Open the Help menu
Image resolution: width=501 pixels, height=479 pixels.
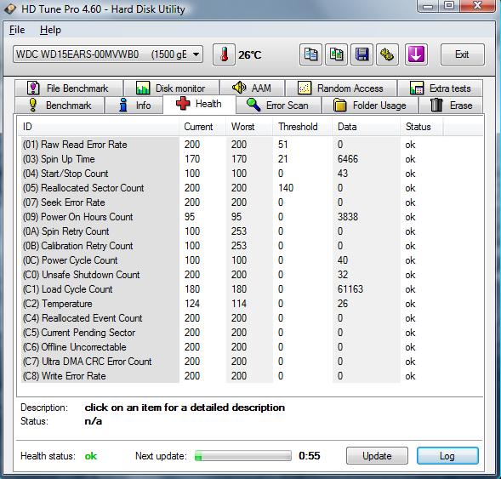(50, 30)
